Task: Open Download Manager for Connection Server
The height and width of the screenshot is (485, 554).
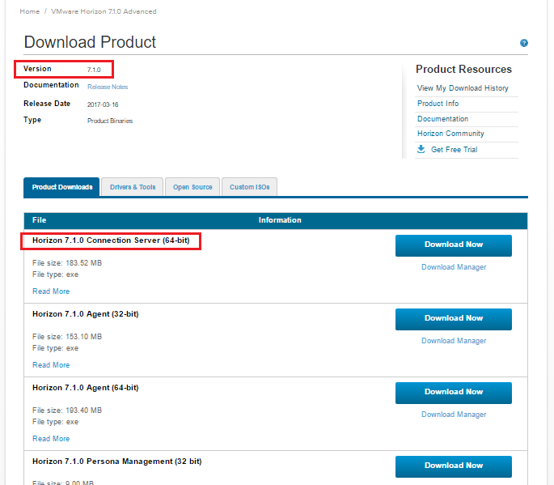Action: click(x=454, y=267)
